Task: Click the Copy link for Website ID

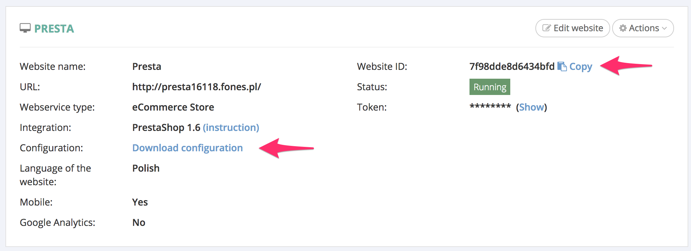Action: (581, 66)
